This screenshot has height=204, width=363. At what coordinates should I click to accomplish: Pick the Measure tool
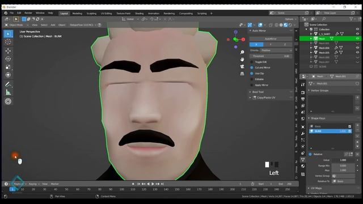click(8, 92)
